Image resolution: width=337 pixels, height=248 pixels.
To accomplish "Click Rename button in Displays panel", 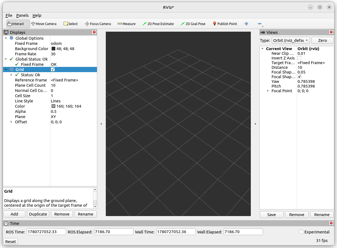I will click(86, 214).
